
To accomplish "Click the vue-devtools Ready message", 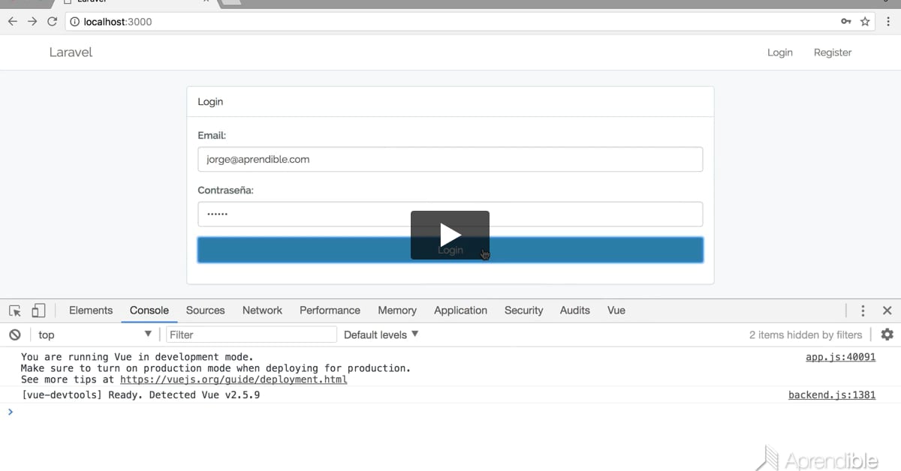I will pyautogui.click(x=140, y=394).
